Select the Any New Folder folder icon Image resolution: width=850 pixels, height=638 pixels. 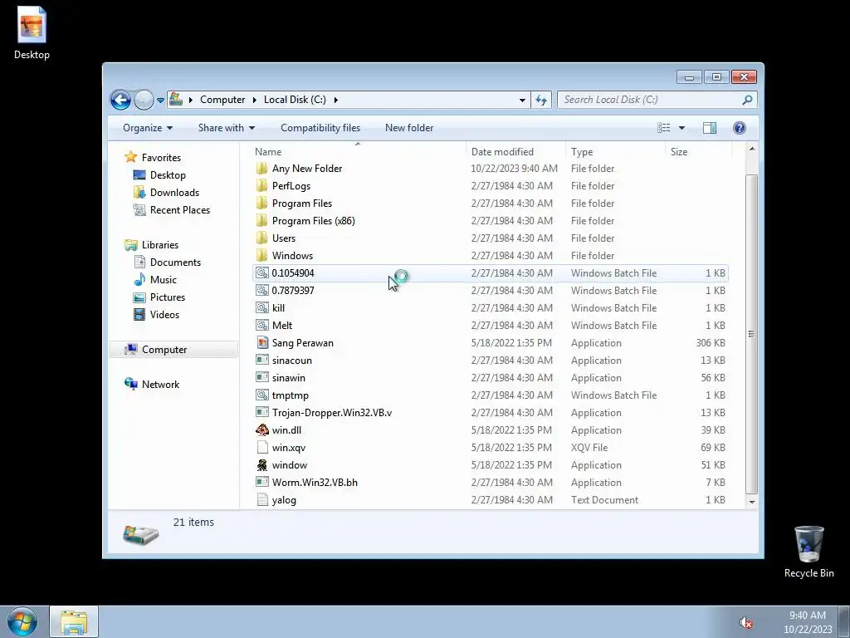(261, 169)
